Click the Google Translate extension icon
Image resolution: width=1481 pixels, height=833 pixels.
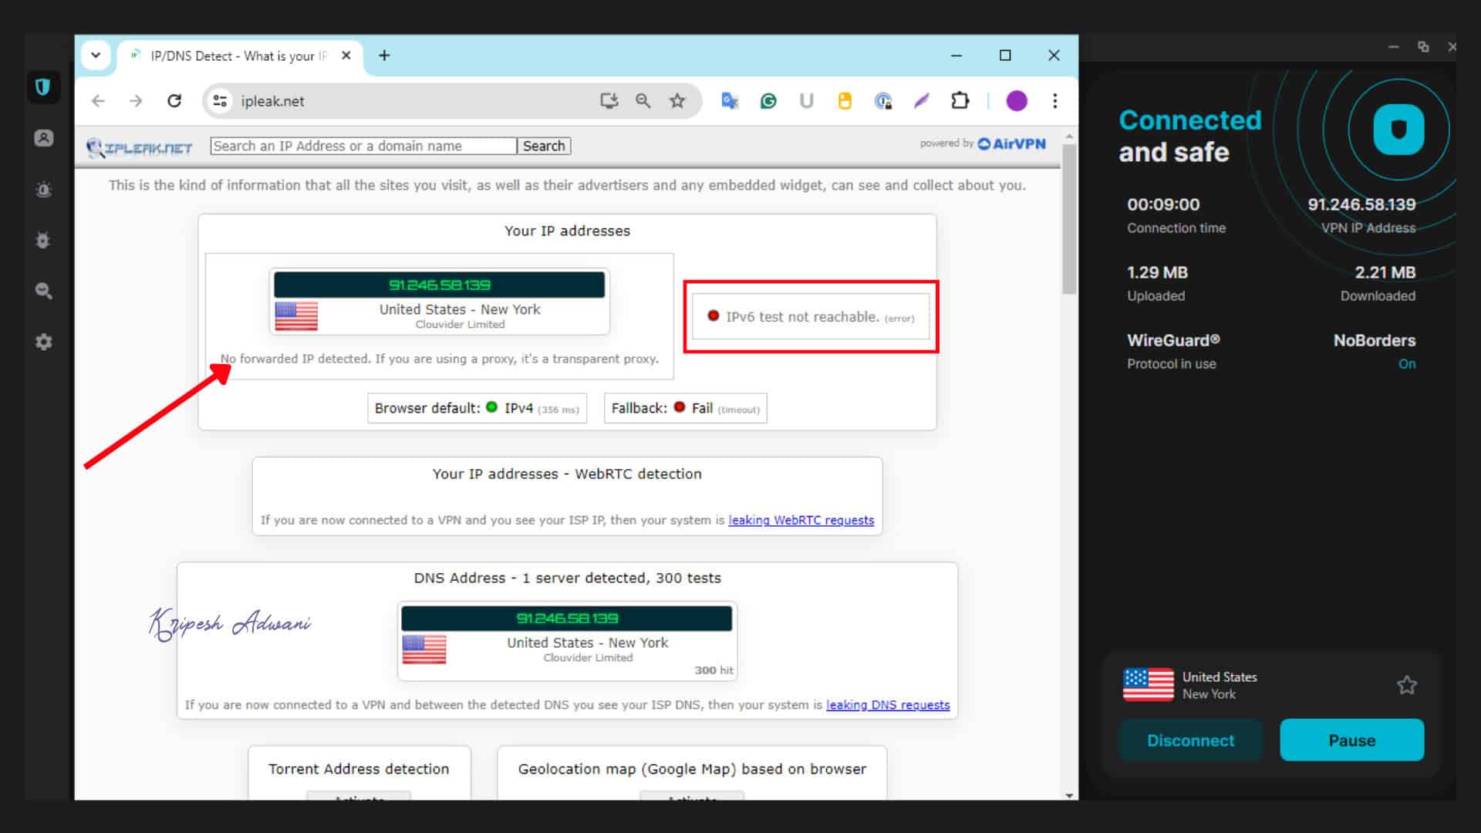729,101
